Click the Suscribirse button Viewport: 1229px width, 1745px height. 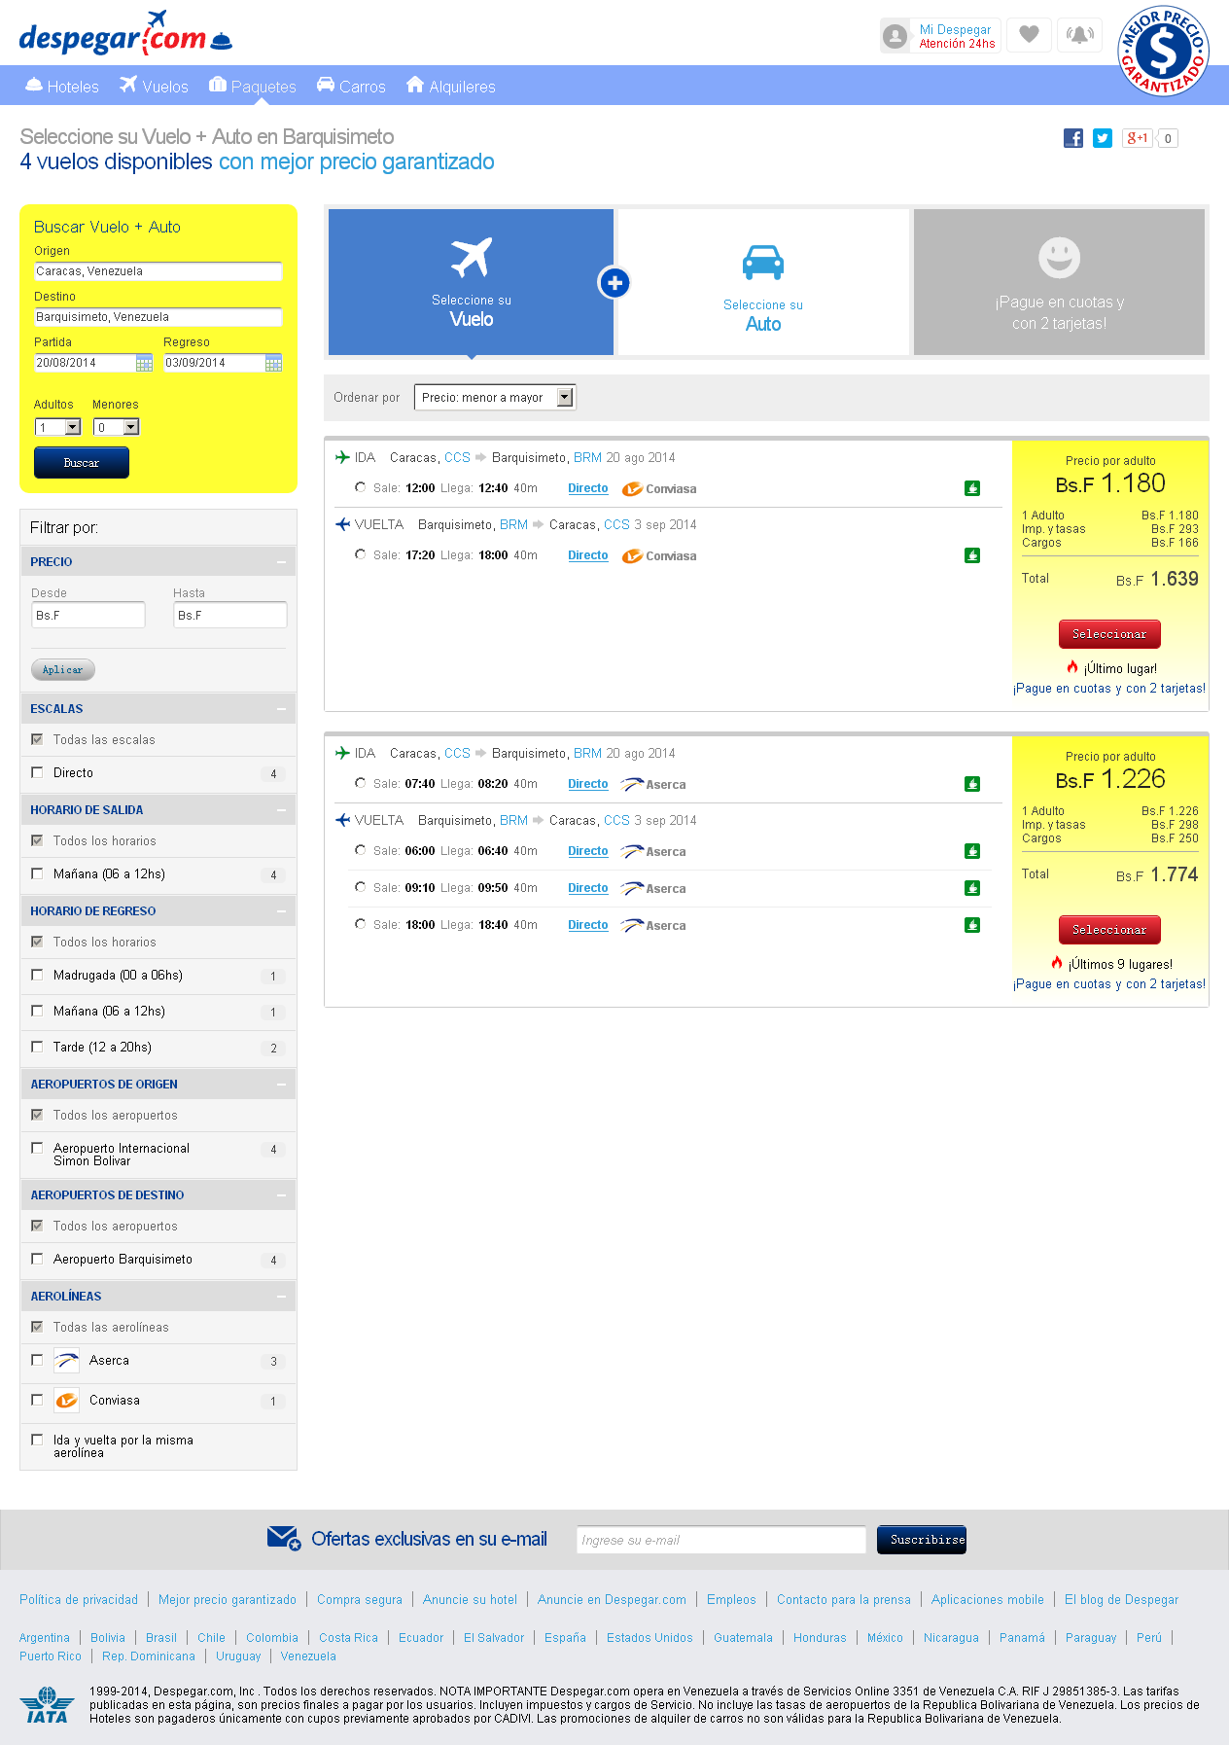pos(922,1540)
